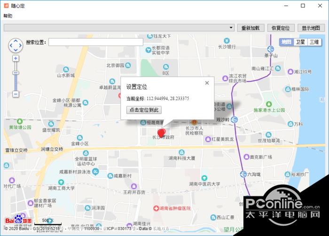Click the 金峰小区 building icon

tap(80, 138)
